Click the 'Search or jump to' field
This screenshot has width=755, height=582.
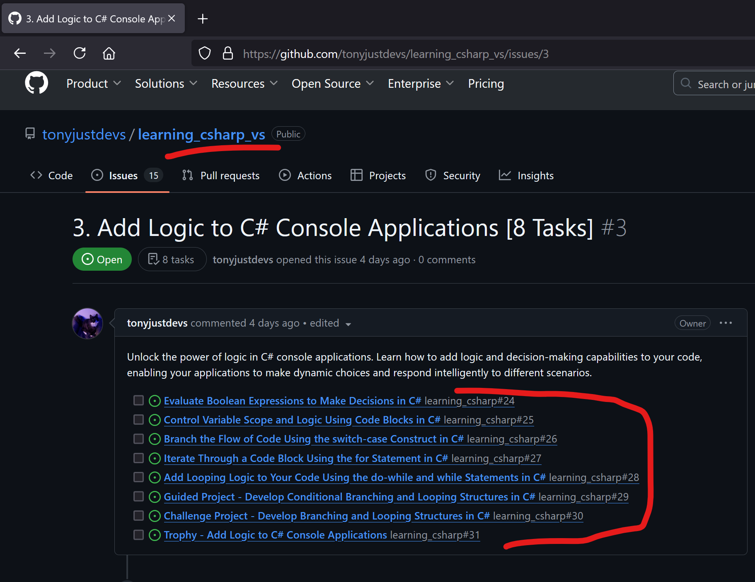714,83
